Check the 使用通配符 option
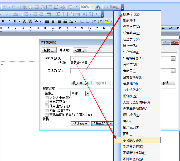Screen dimensions: 180x161 47,106
